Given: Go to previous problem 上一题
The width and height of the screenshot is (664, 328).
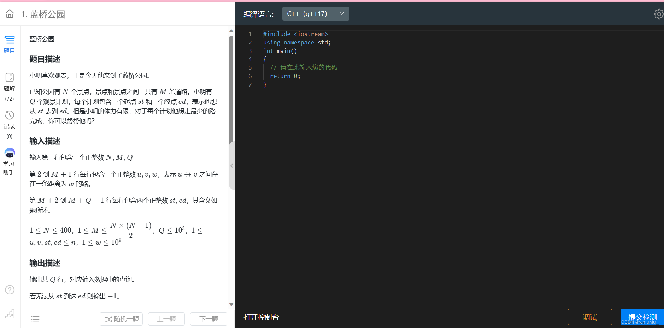Looking at the screenshot, I should click(x=166, y=319).
